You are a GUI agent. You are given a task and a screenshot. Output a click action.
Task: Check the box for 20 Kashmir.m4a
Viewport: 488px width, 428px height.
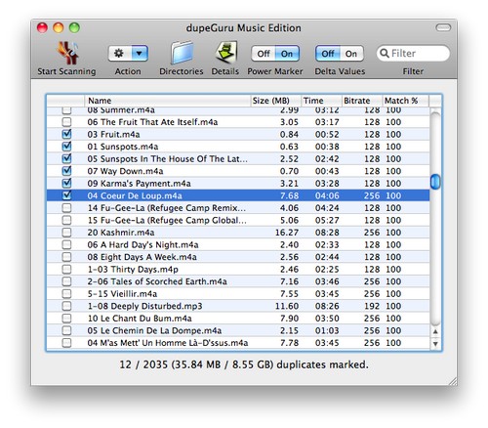(66, 233)
